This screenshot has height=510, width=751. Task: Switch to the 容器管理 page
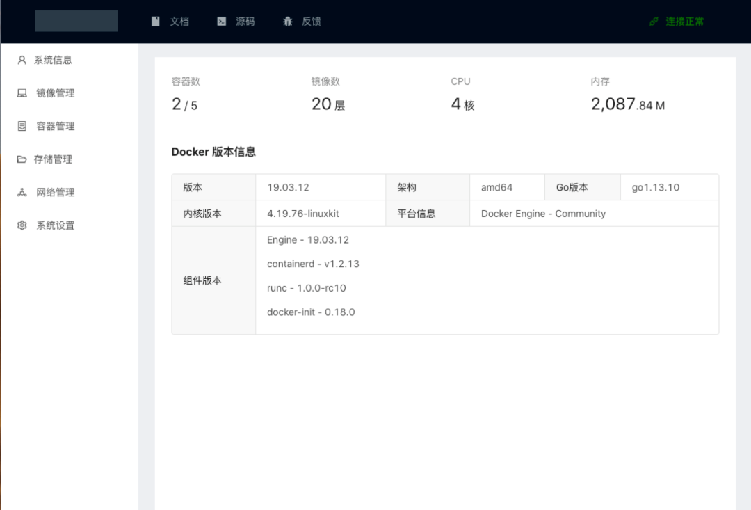pyautogui.click(x=54, y=126)
